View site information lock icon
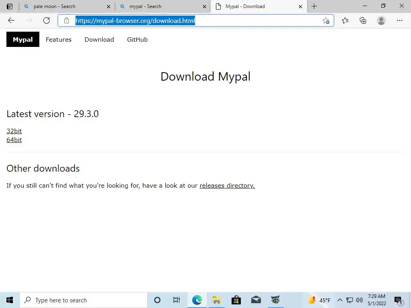This screenshot has height=308, width=411. (x=67, y=20)
